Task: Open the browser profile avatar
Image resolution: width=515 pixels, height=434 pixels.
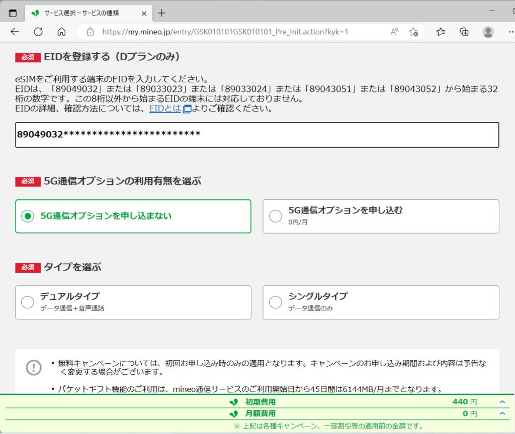Action: pos(488,32)
